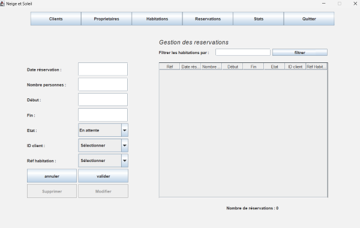Screen dimensions: 360x228
Task: Minimize the Neige et Soleil window
Action: [x=324, y=4]
